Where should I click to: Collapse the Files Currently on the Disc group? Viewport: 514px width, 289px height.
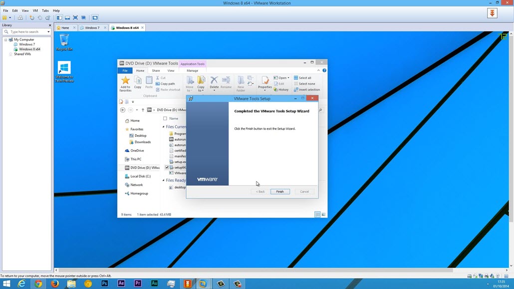tap(163, 127)
